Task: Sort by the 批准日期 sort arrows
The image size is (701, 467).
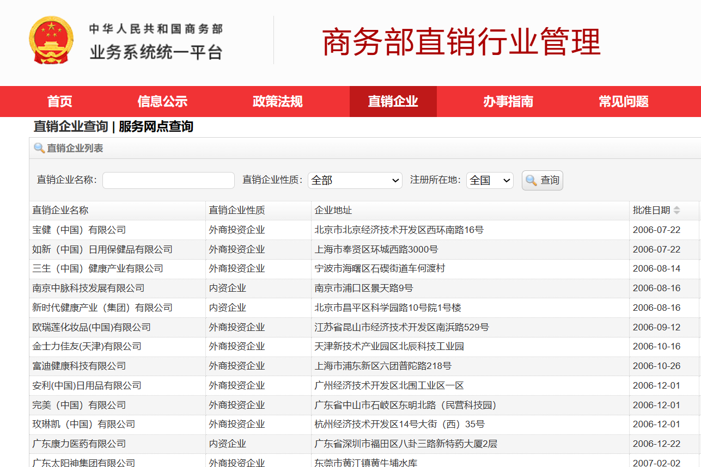Action: (676, 210)
